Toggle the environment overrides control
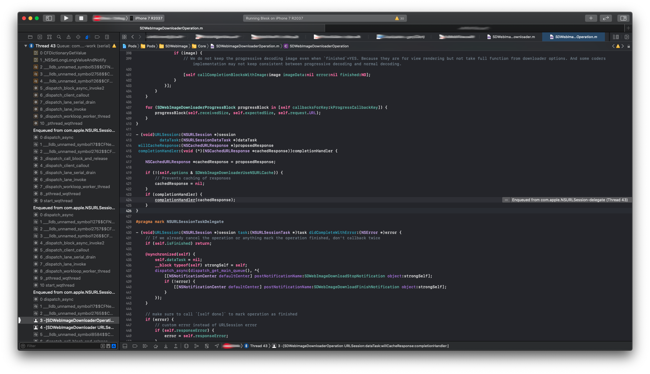 click(x=207, y=346)
